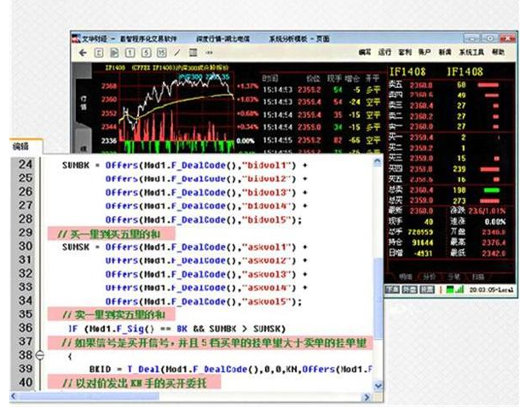
Task: Open the 编写 menu
Action: (x=365, y=52)
